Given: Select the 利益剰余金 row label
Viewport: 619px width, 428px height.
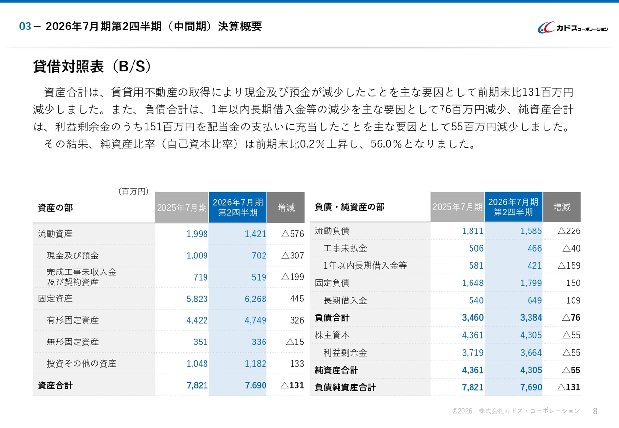Looking at the screenshot, I should pyautogui.click(x=345, y=353).
